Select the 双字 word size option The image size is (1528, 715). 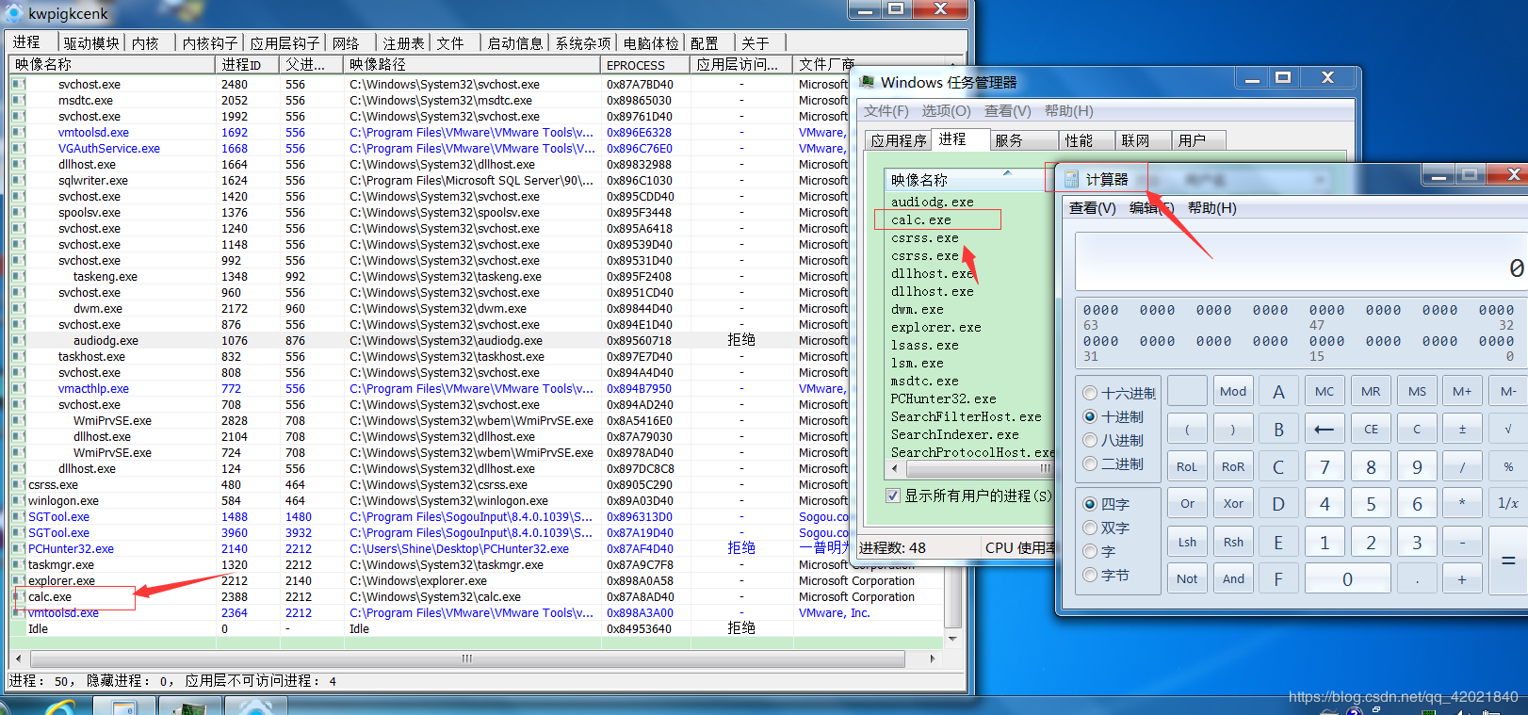click(1090, 528)
